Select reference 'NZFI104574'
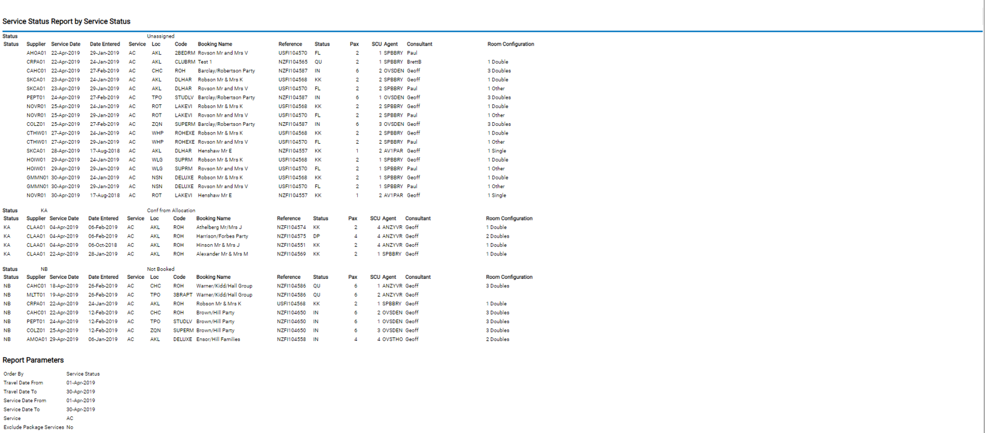985x433 pixels. point(291,227)
